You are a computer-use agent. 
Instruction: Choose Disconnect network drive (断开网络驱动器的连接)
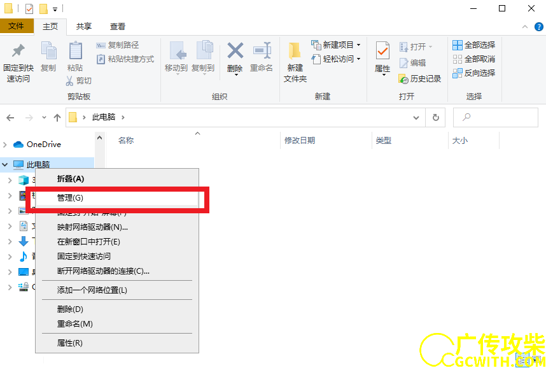coord(117,271)
